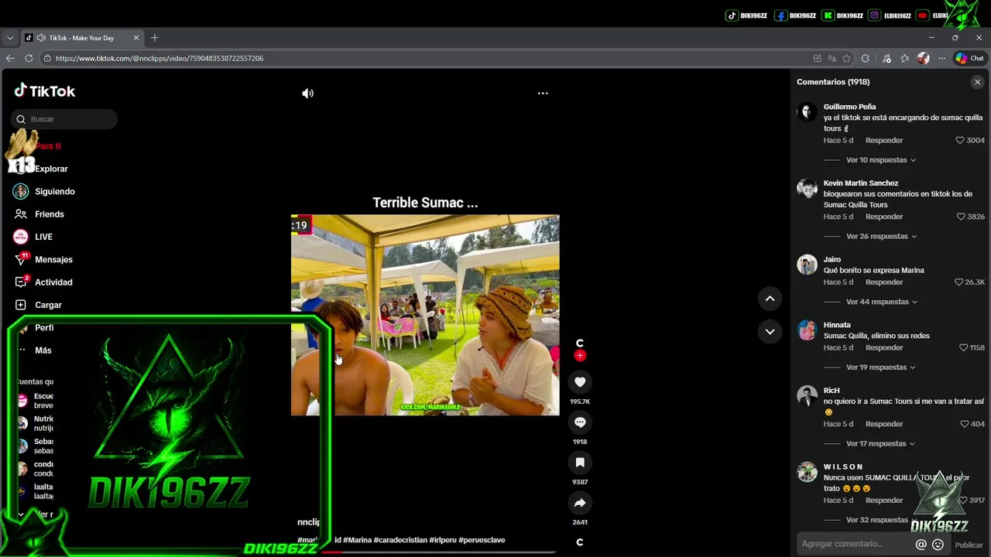Open Guillermo Peña's profile avatar

[807, 112]
